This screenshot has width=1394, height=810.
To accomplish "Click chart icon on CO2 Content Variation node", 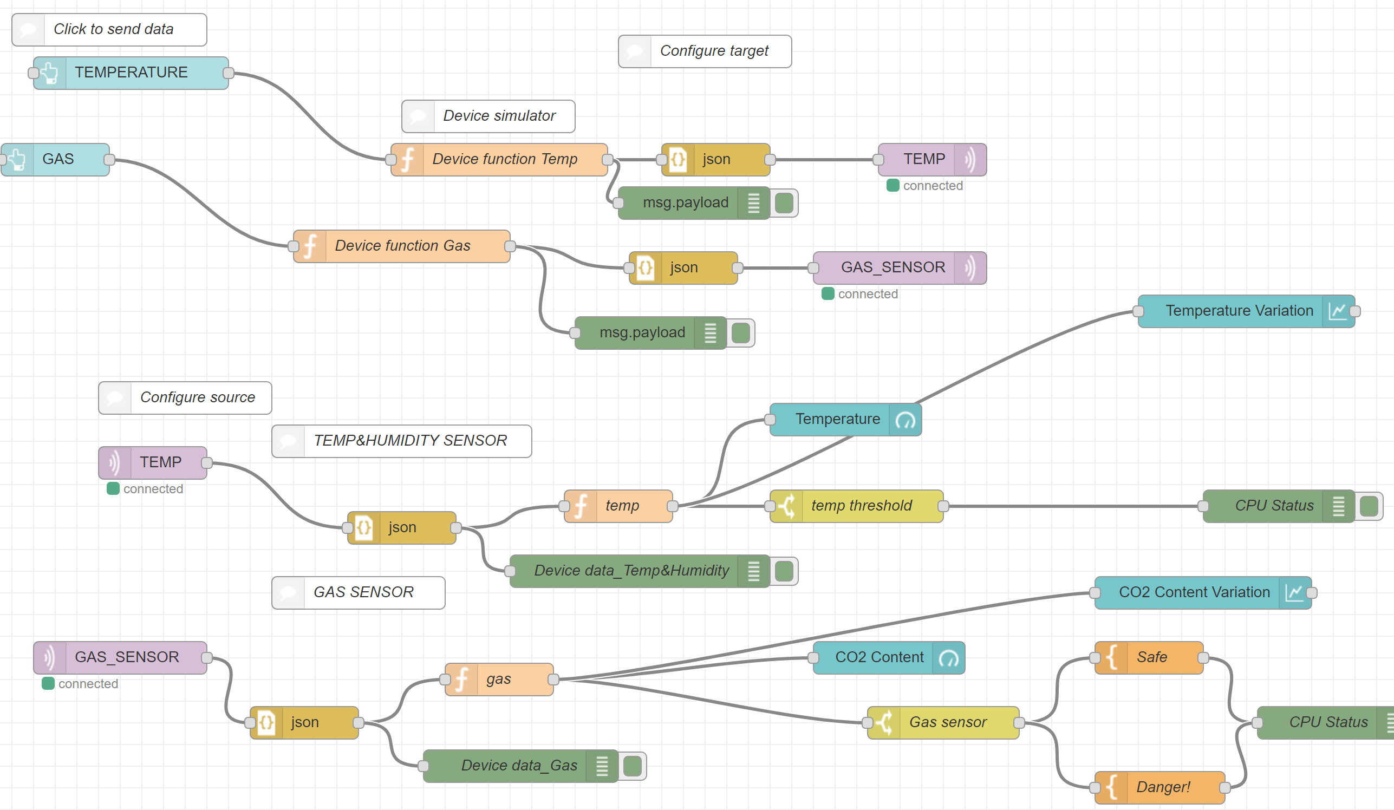I will pyautogui.click(x=1294, y=593).
